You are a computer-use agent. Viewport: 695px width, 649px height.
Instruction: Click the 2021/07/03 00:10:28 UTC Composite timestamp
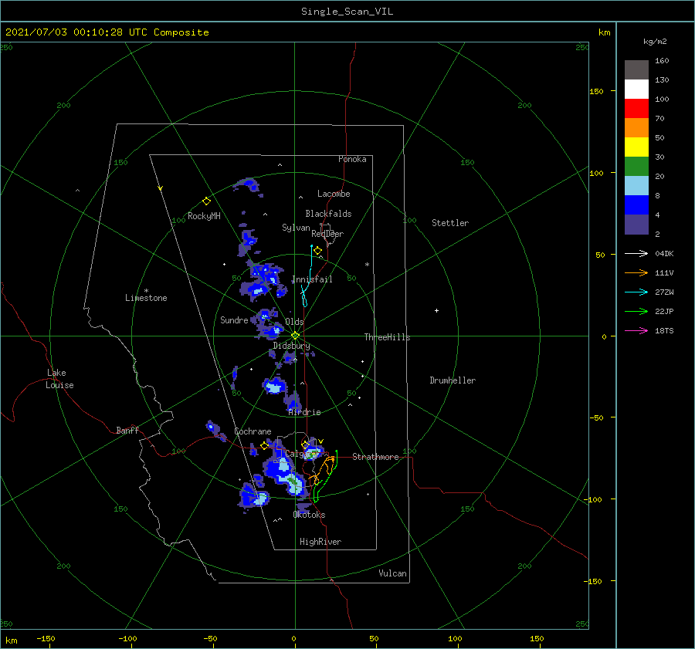tap(107, 32)
